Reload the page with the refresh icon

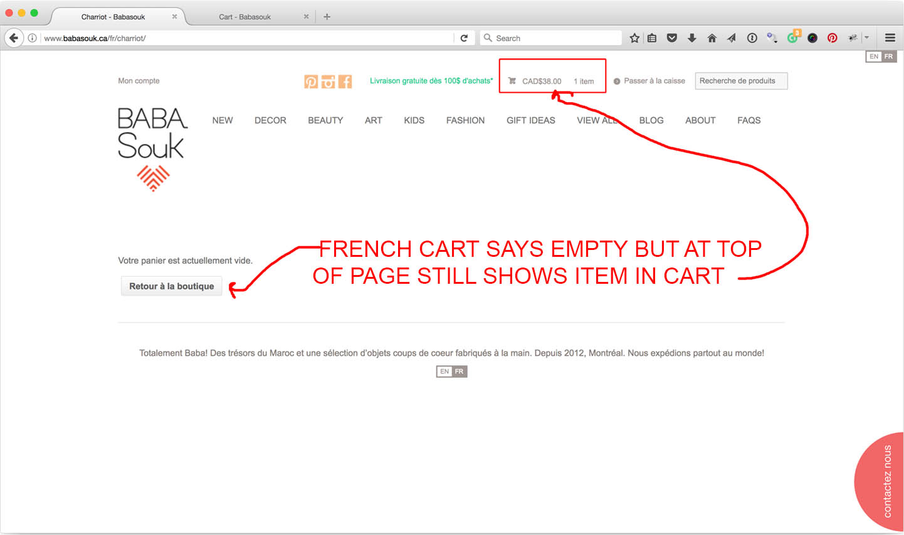click(x=464, y=38)
